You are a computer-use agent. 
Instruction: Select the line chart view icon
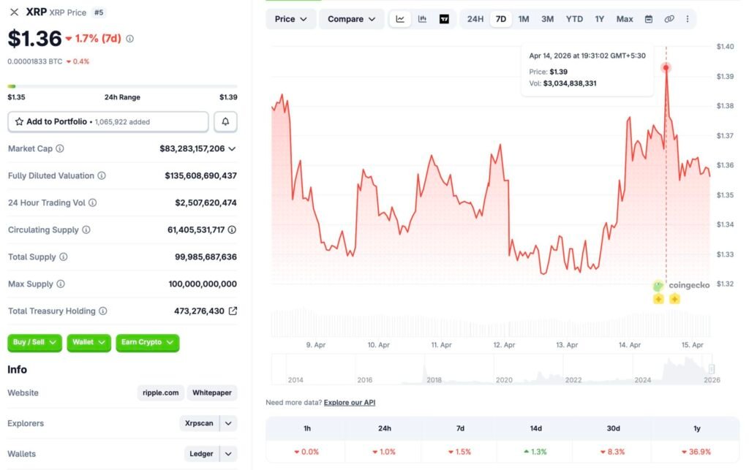coord(399,19)
